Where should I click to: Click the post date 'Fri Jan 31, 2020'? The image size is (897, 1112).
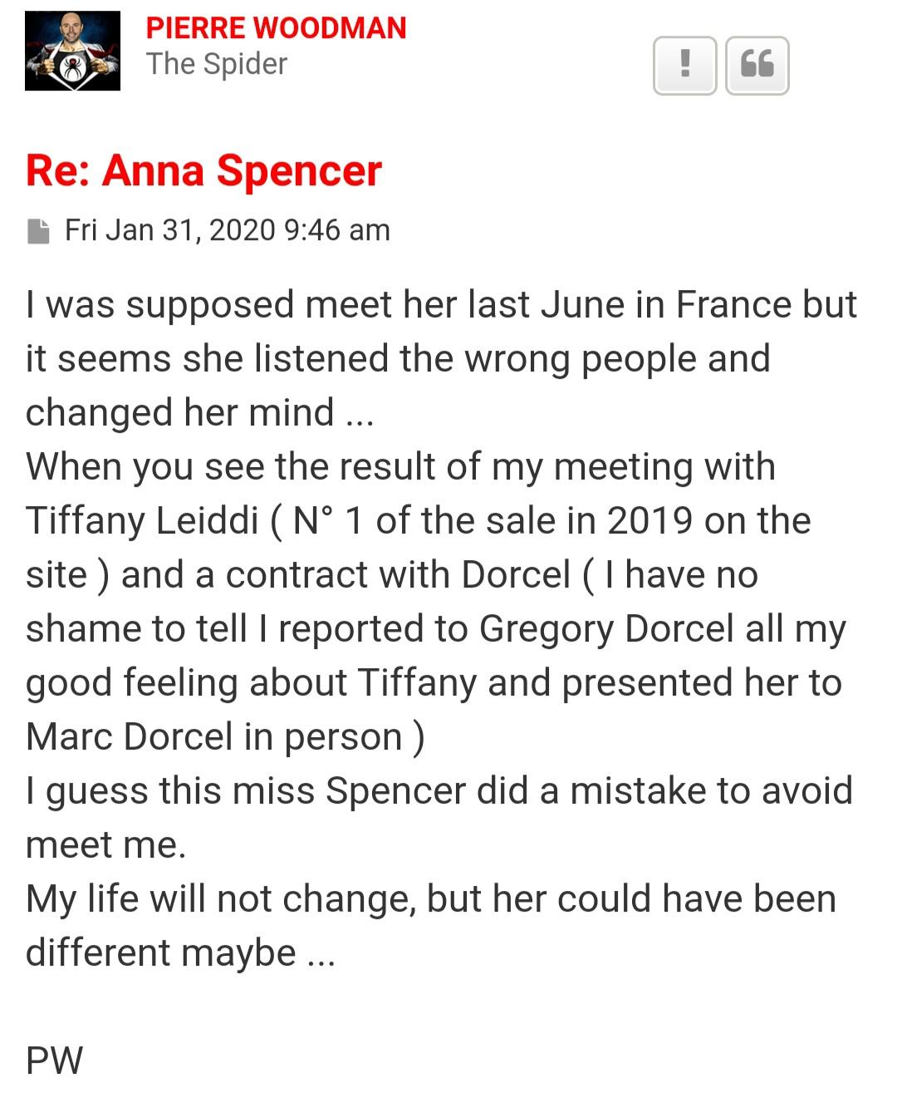[169, 230]
